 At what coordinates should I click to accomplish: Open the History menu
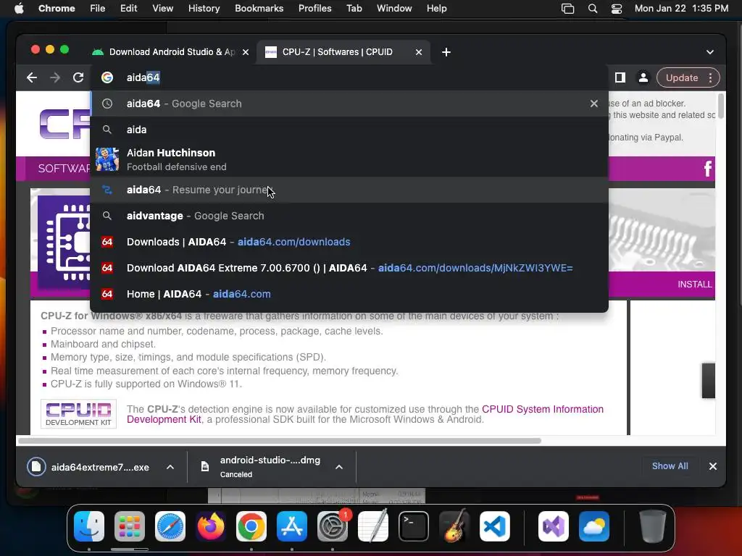click(204, 9)
